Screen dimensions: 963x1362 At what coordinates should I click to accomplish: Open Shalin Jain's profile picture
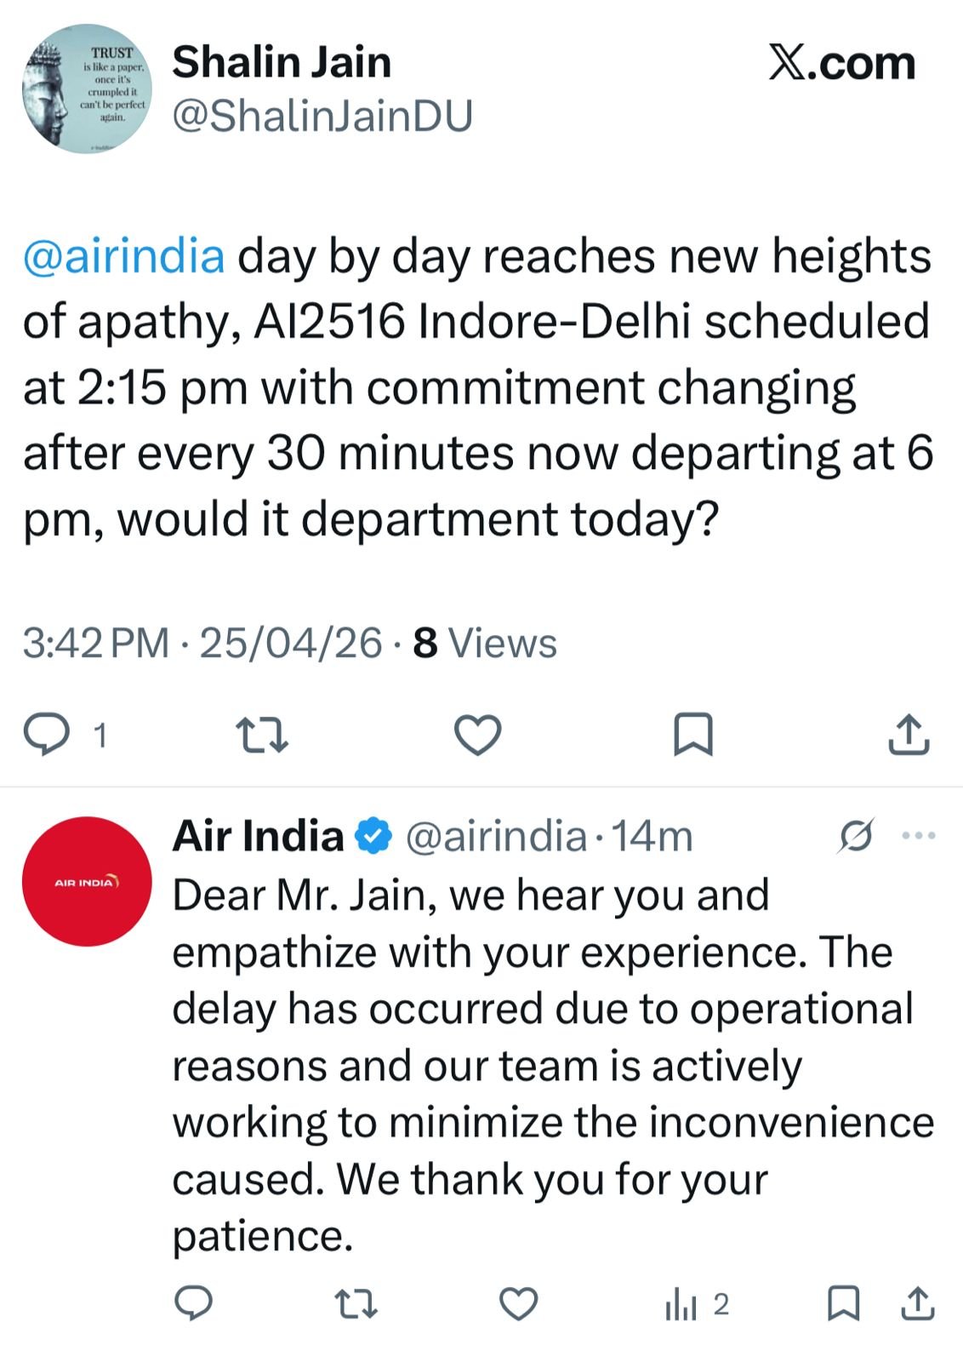(87, 89)
